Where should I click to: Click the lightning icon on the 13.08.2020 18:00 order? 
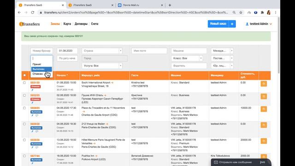pos(32,147)
